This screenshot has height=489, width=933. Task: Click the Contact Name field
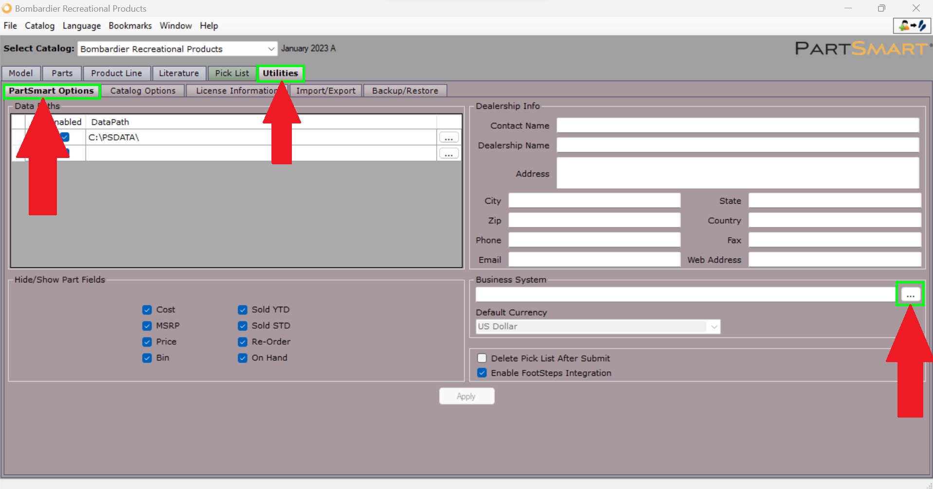738,125
